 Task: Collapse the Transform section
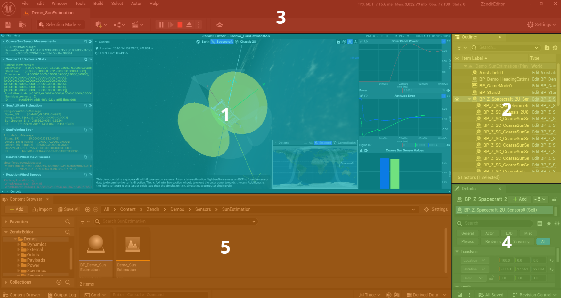(x=457, y=251)
